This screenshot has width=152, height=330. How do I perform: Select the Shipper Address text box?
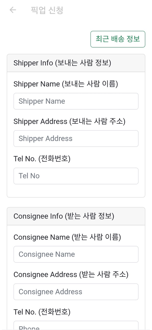coord(76,139)
